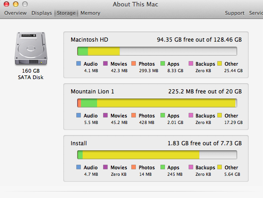Click the blue Audio swatch under Install
Viewport: 263px width, 198px height.
[79, 167]
